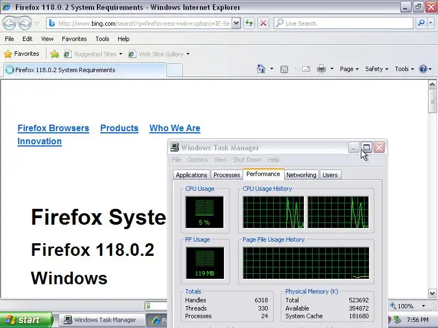Click the page scrollbar up arrow

(432, 84)
